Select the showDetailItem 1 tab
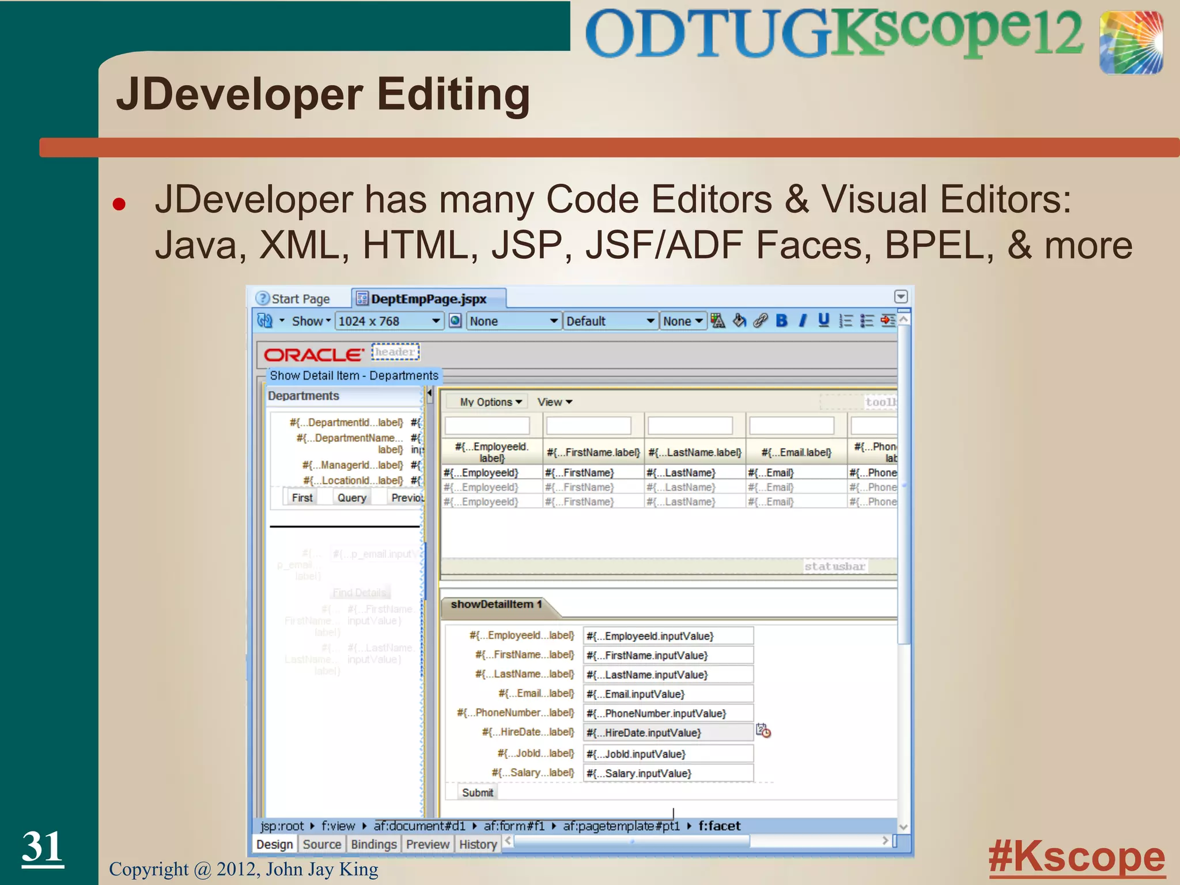This screenshot has width=1180, height=885. [x=496, y=604]
